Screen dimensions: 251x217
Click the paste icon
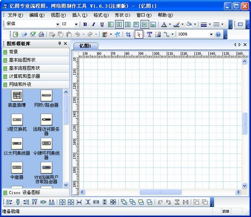point(69,34)
